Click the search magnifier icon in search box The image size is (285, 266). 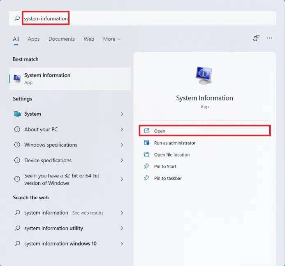[x=17, y=18]
